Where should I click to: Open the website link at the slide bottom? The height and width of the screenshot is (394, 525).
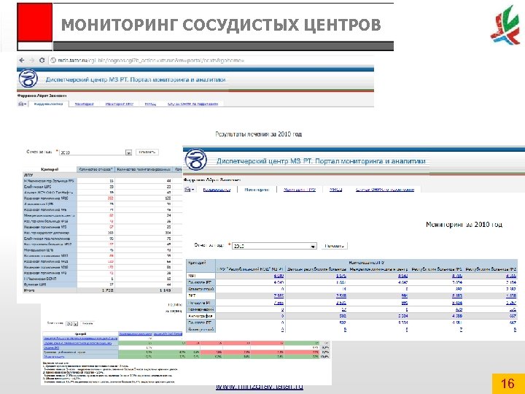click(x=260, y=386)
